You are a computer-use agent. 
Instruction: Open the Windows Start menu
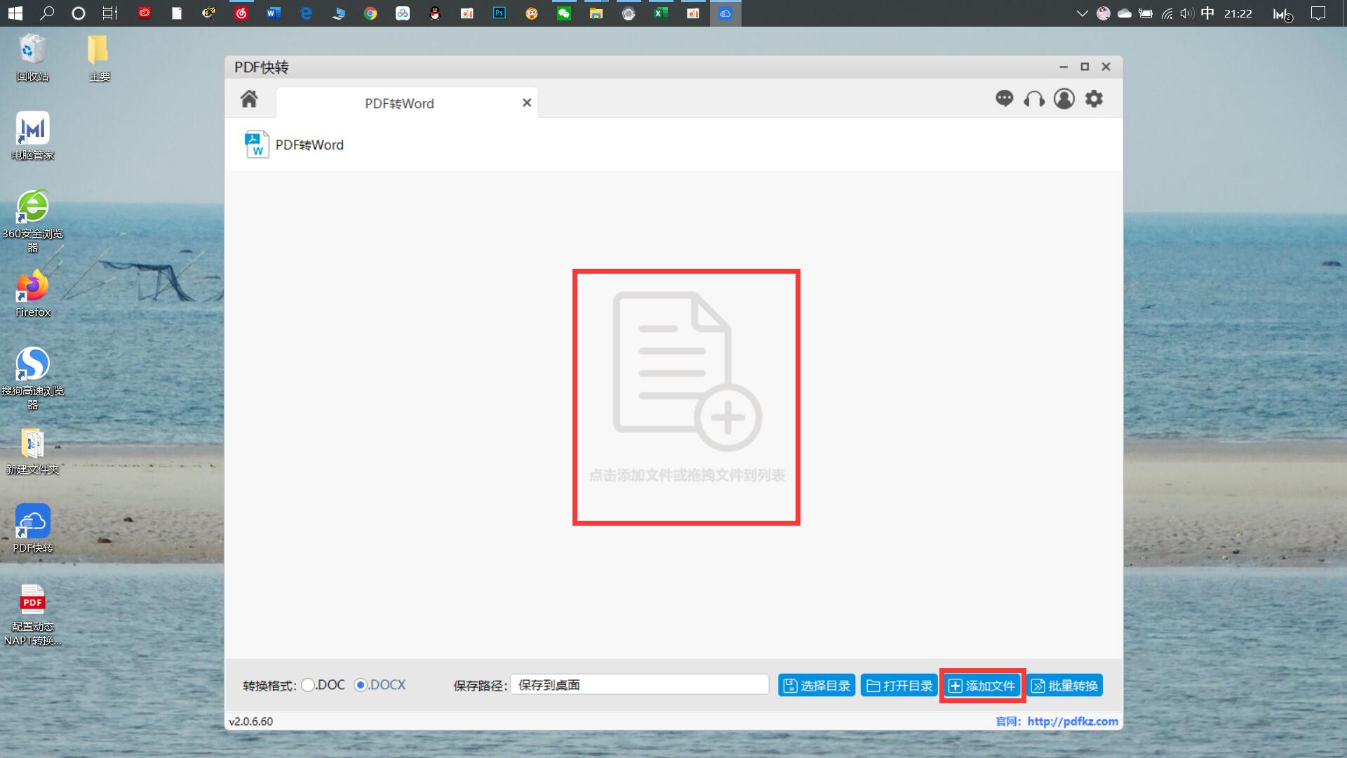(x=15, y=13)
